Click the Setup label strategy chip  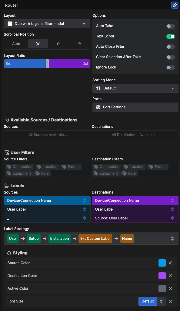[x=34, y=239]
